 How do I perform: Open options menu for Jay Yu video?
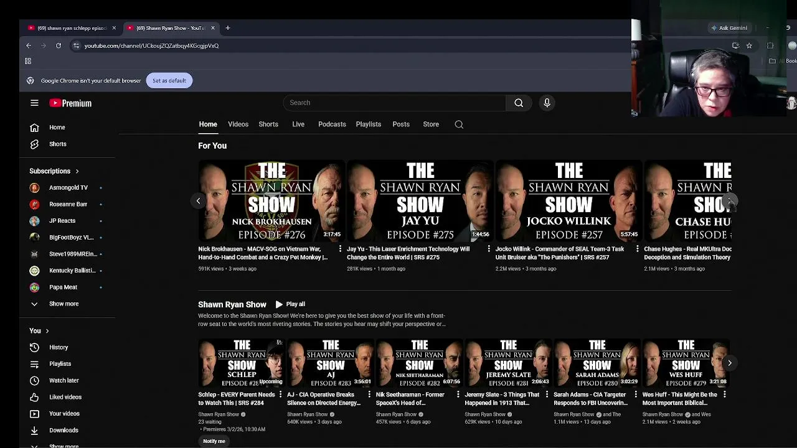coord(489,249)
